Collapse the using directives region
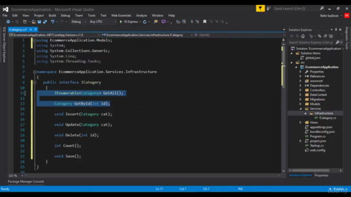This screenshot has height=197, width=351. (x=35, y=40)
